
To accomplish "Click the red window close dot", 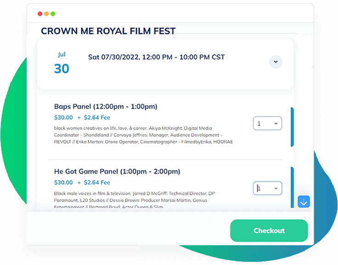I will pyautogui.click(x=40, y=14).
